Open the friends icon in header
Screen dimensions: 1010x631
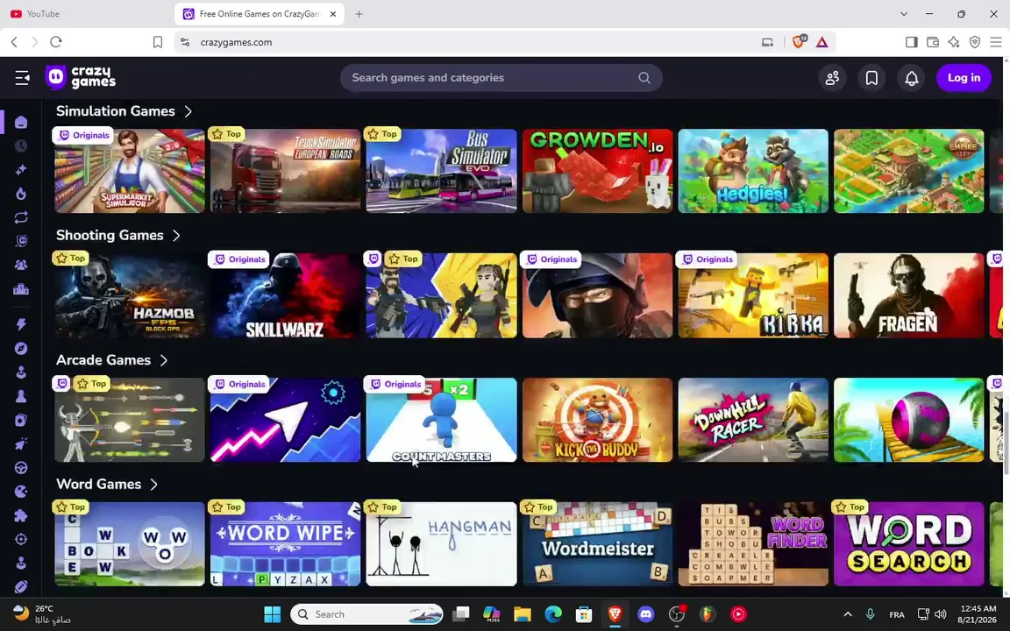832,78
